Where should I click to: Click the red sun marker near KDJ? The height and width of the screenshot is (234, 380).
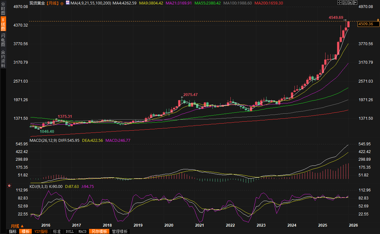(x=9, y=186)
